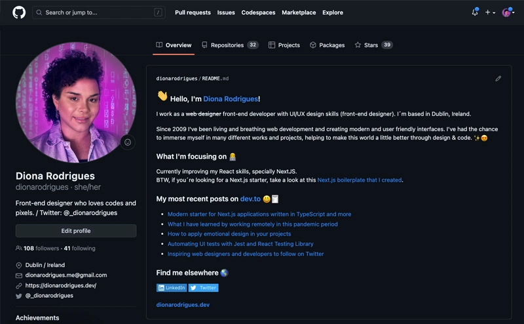Switch to the Repositories tab
The image size is (524, 324).
coord(230,45)
